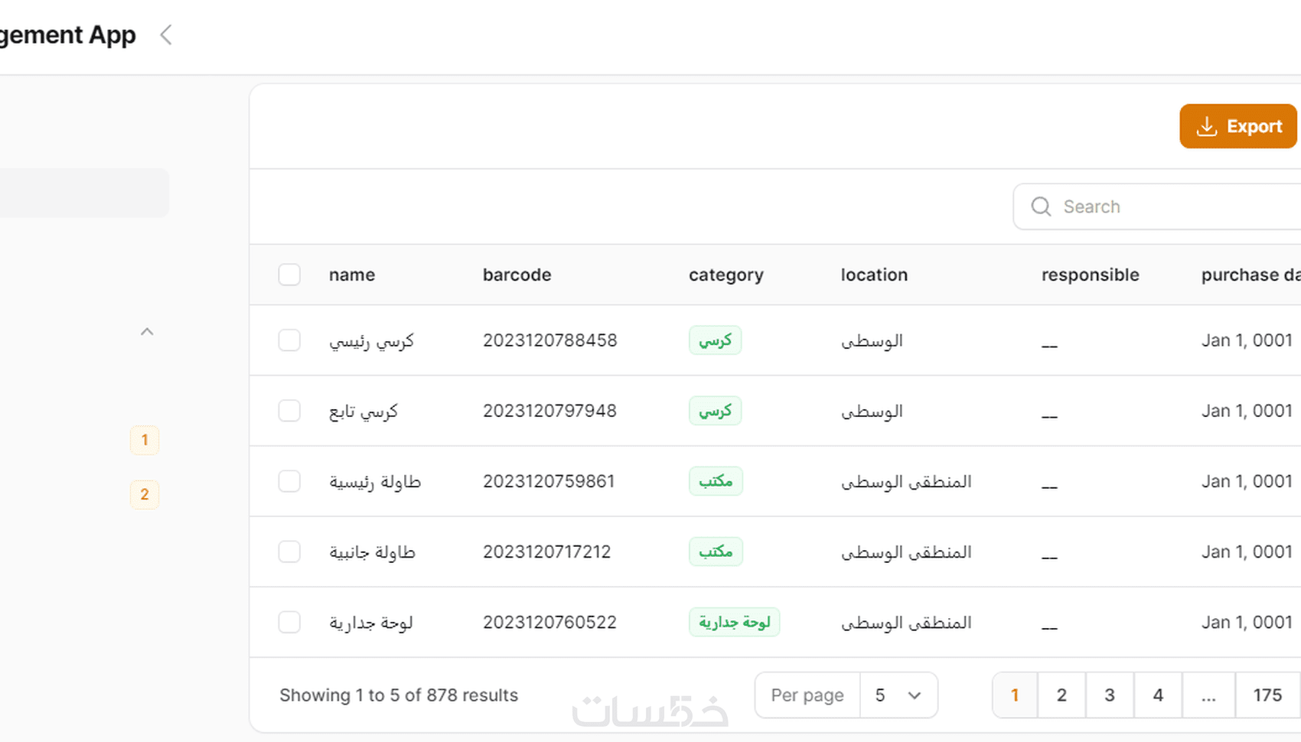1301x742 pixels.
Task: Click the green category badge for barcode 2023120760522
Action: (x=734, y=622)
